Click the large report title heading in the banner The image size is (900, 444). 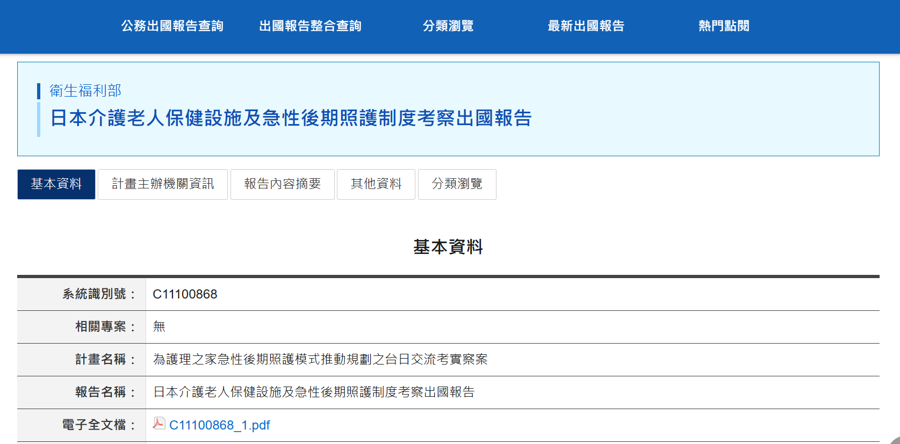click(x=291, y=118)
